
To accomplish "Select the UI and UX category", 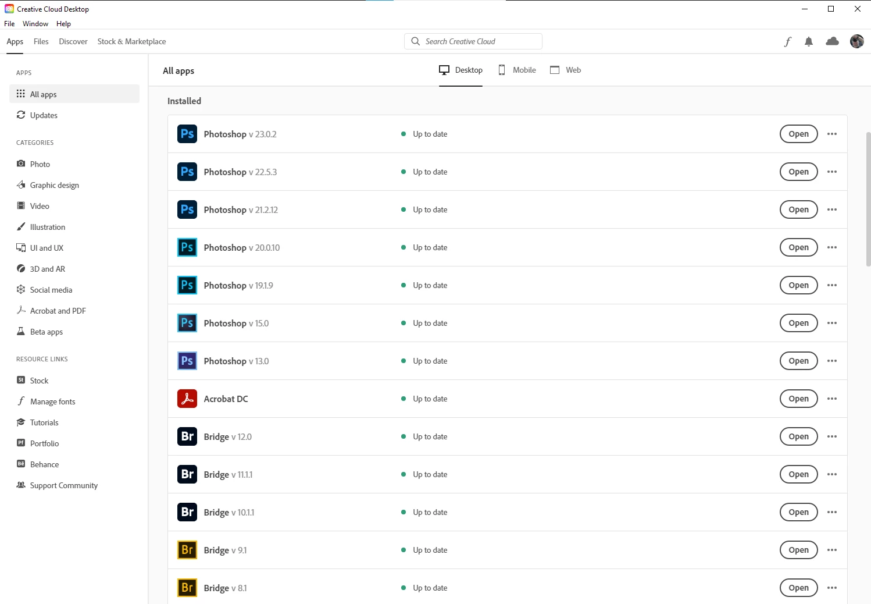I will 74,248.
